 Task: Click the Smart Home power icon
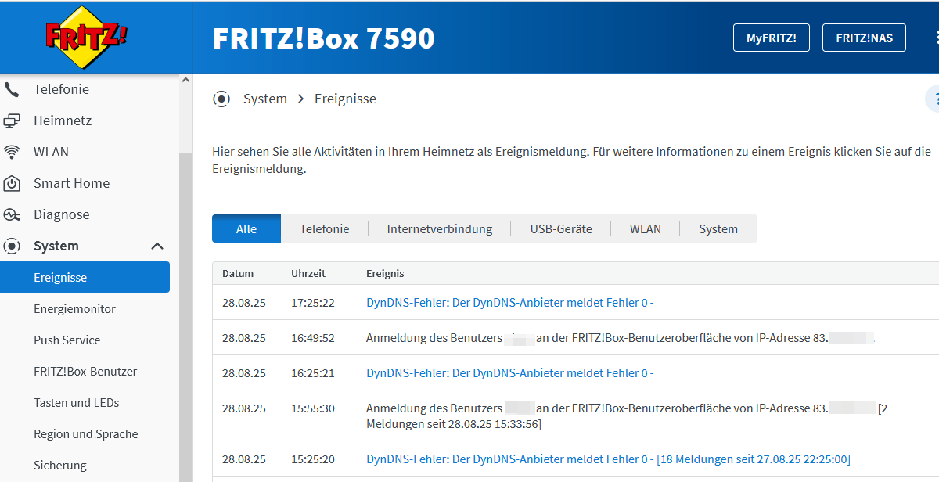pos(12,183)
